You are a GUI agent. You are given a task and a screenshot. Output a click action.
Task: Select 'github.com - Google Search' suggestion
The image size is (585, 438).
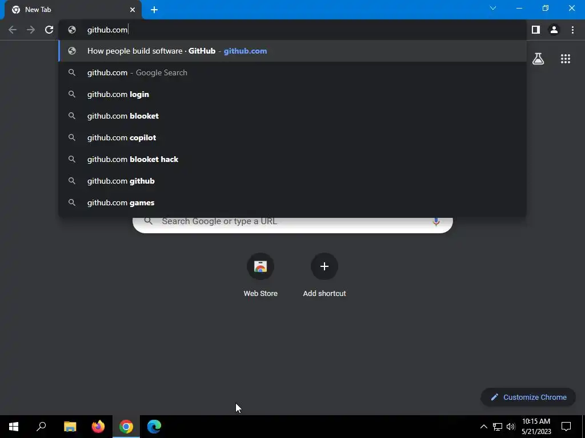[292, 72]
